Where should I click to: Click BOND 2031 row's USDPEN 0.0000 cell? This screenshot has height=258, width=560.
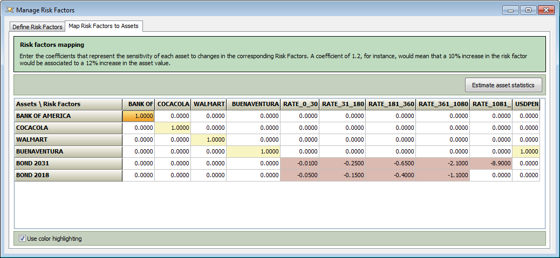coord(526,164)
